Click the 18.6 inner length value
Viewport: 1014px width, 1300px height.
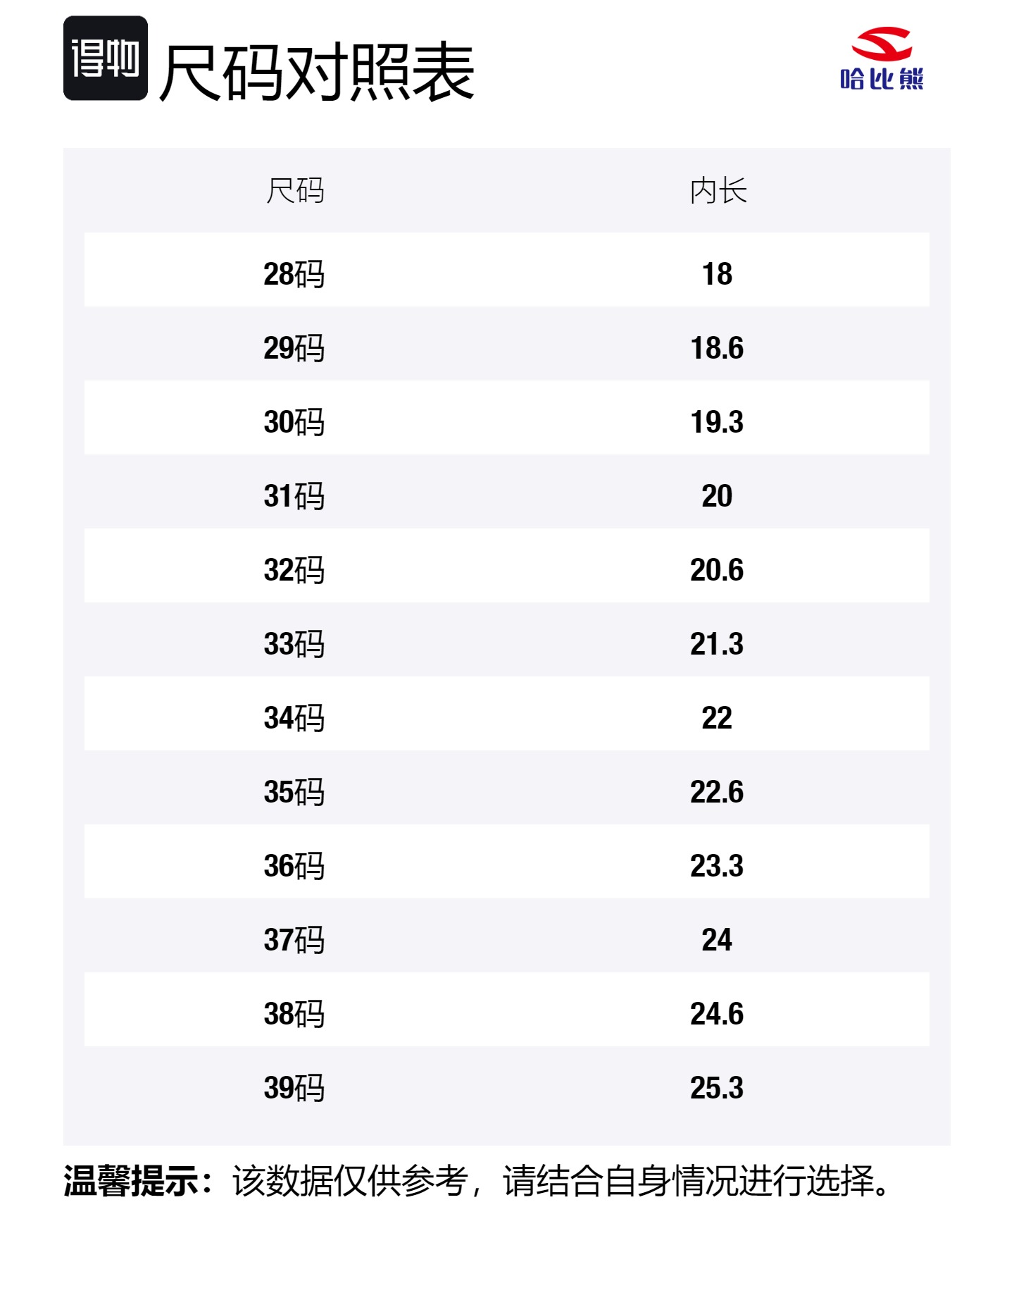717,348
